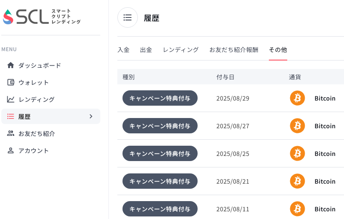The height and width of the screenshot is (219, 344).
Task: Click the wallet icon for ウォレット
Action: click(x=11, y=82)
